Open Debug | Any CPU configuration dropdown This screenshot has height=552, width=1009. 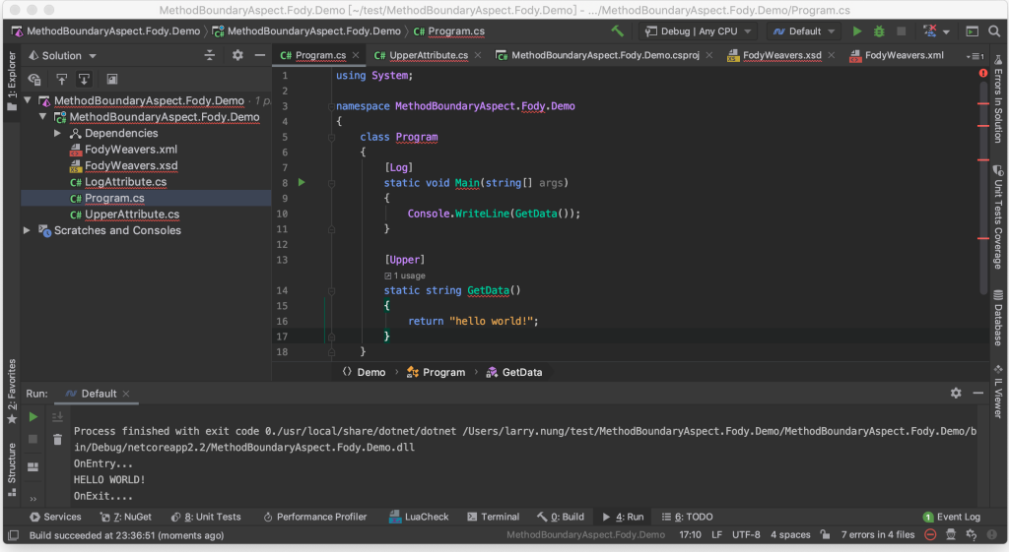pos(698,31)
